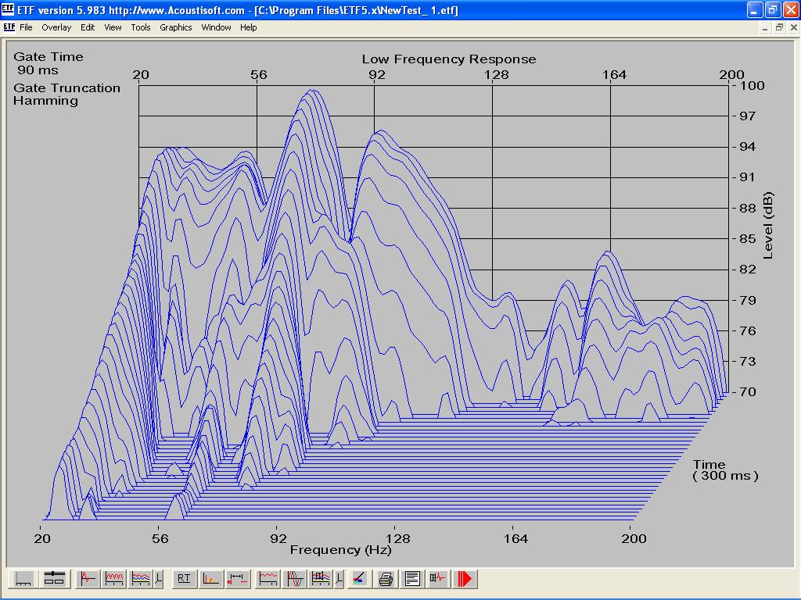Click the horizontal slider bar toolbar icon
This screenshot has width=801, height=600.
[x=54, y=579]
